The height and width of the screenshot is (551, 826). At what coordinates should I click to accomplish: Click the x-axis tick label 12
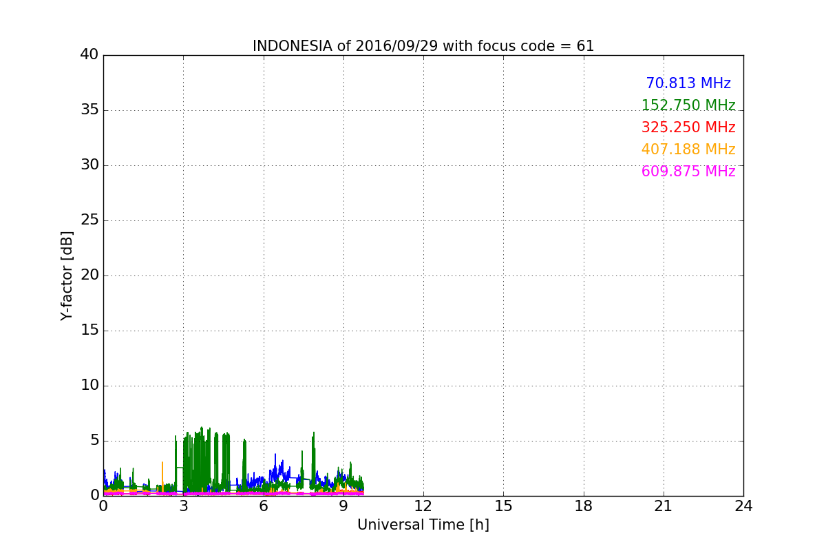(x=423, y=506)
